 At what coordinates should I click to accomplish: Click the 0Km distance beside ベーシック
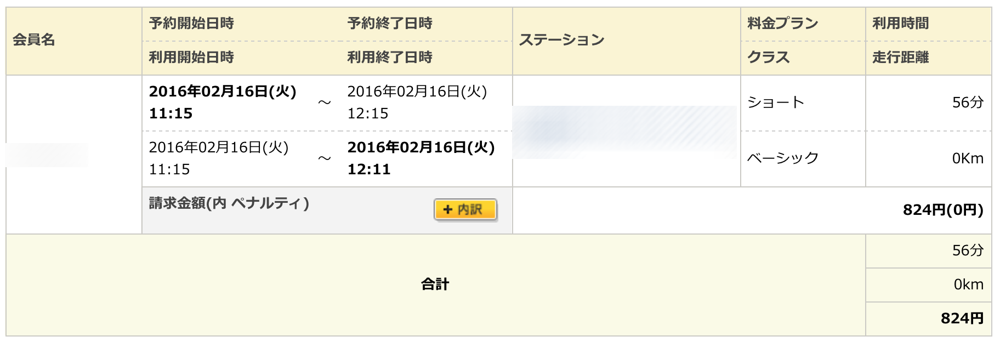[x=968, y=158]
